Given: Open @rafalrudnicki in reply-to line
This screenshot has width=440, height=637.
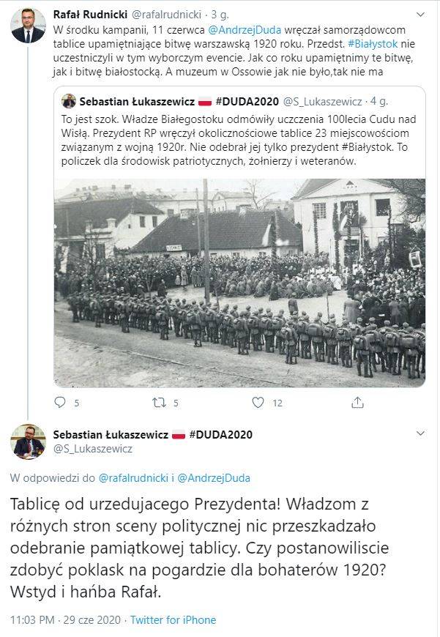Looking at the screenshot, I should (133, 477).
